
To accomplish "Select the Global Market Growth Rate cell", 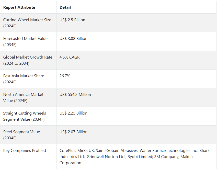I will 28,60.
